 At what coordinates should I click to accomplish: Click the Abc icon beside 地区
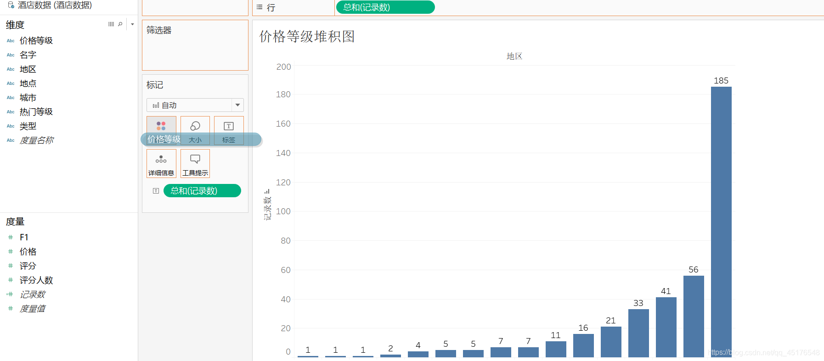coord(11,69)
